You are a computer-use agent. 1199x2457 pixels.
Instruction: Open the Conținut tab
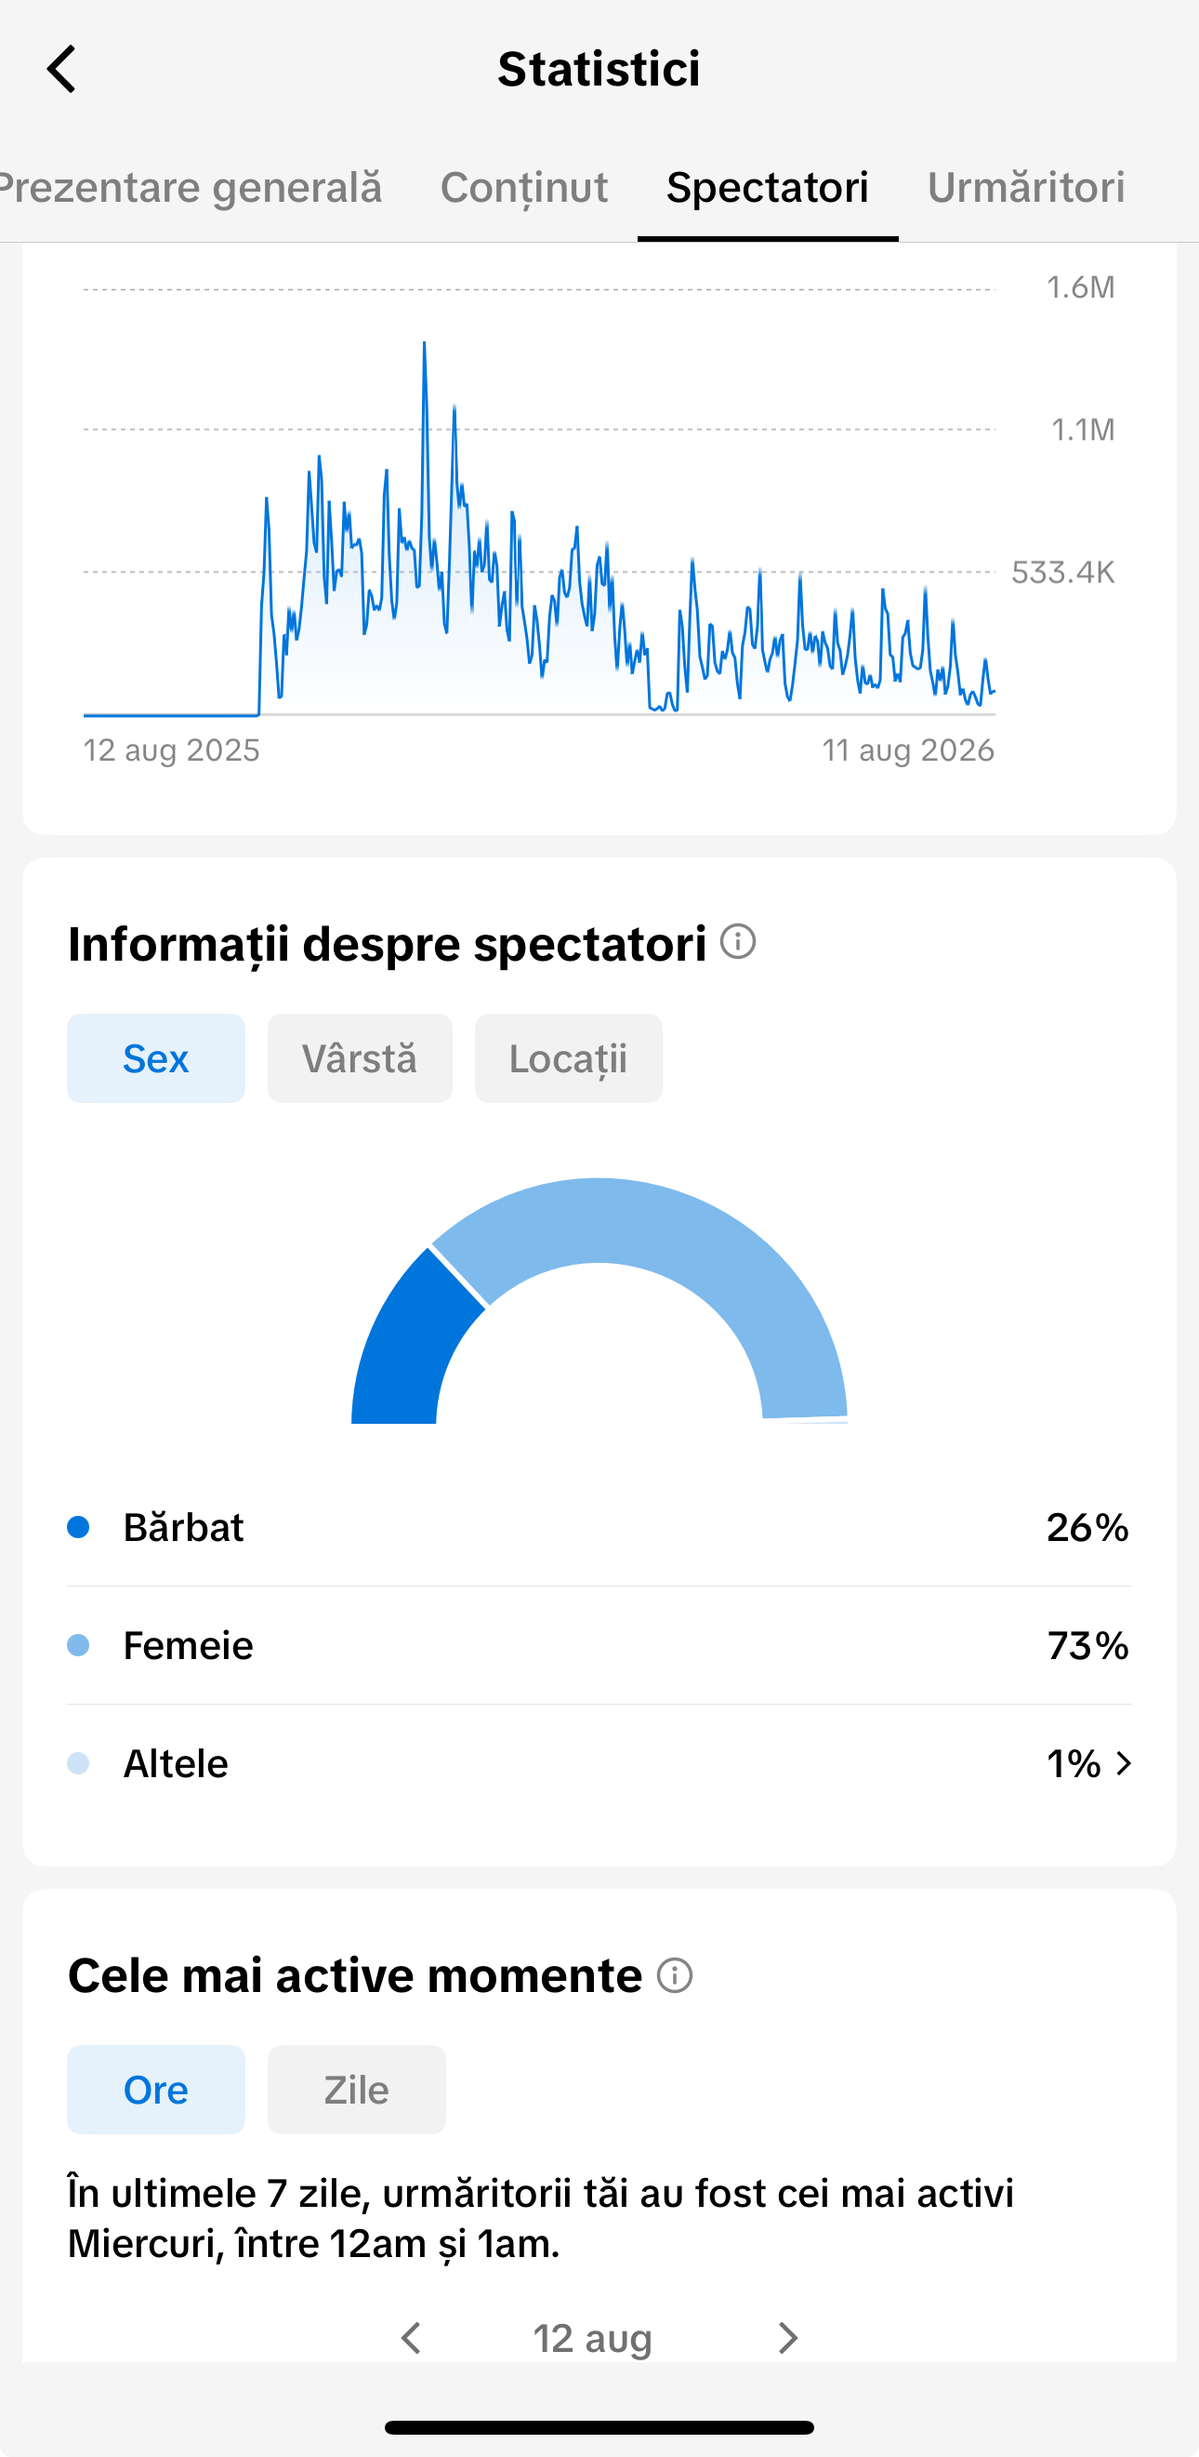pos(524,187)
